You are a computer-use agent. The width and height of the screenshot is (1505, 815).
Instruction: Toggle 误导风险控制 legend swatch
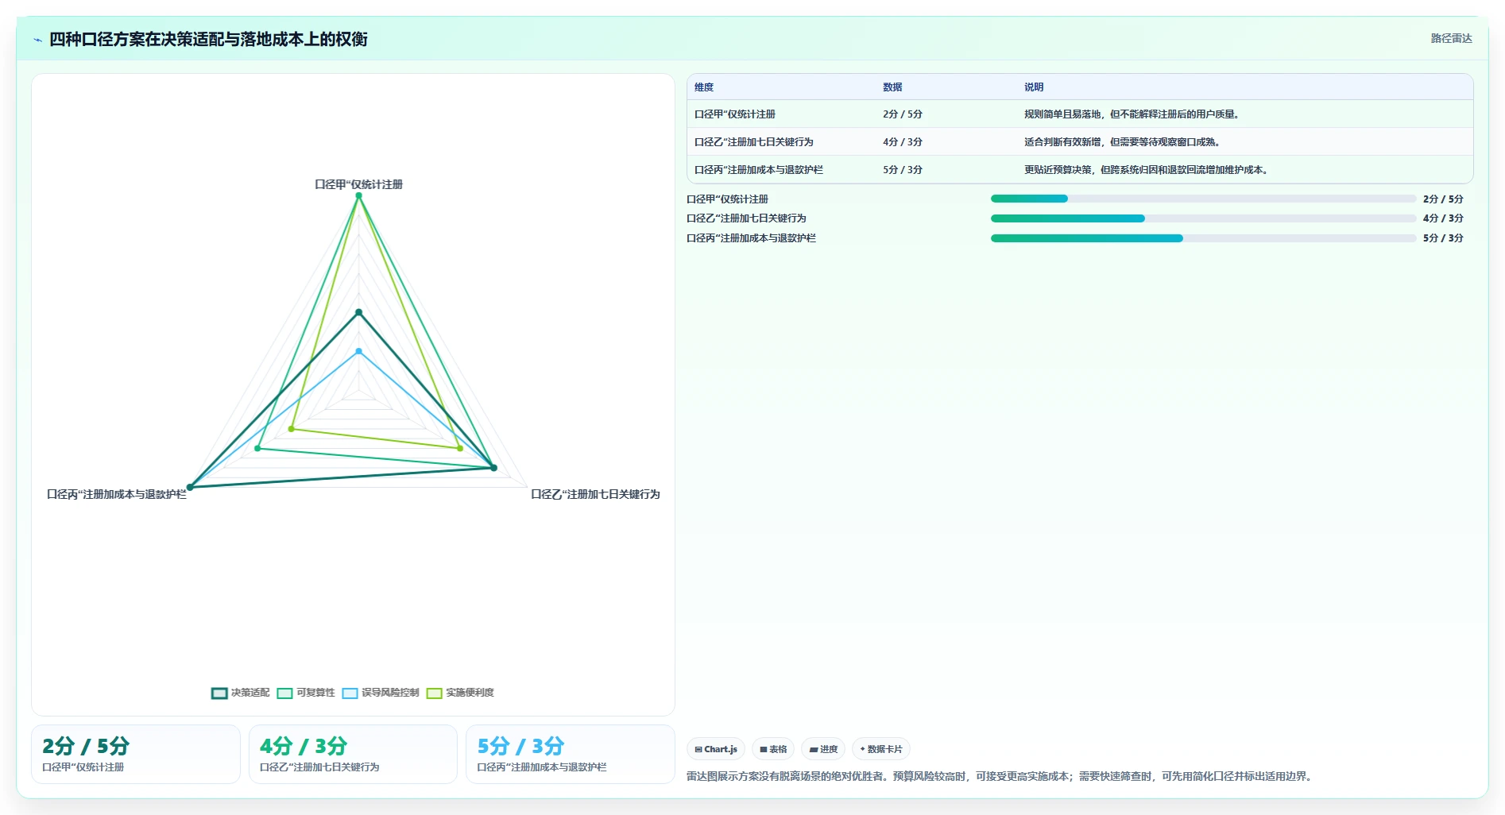coord(350,693)
